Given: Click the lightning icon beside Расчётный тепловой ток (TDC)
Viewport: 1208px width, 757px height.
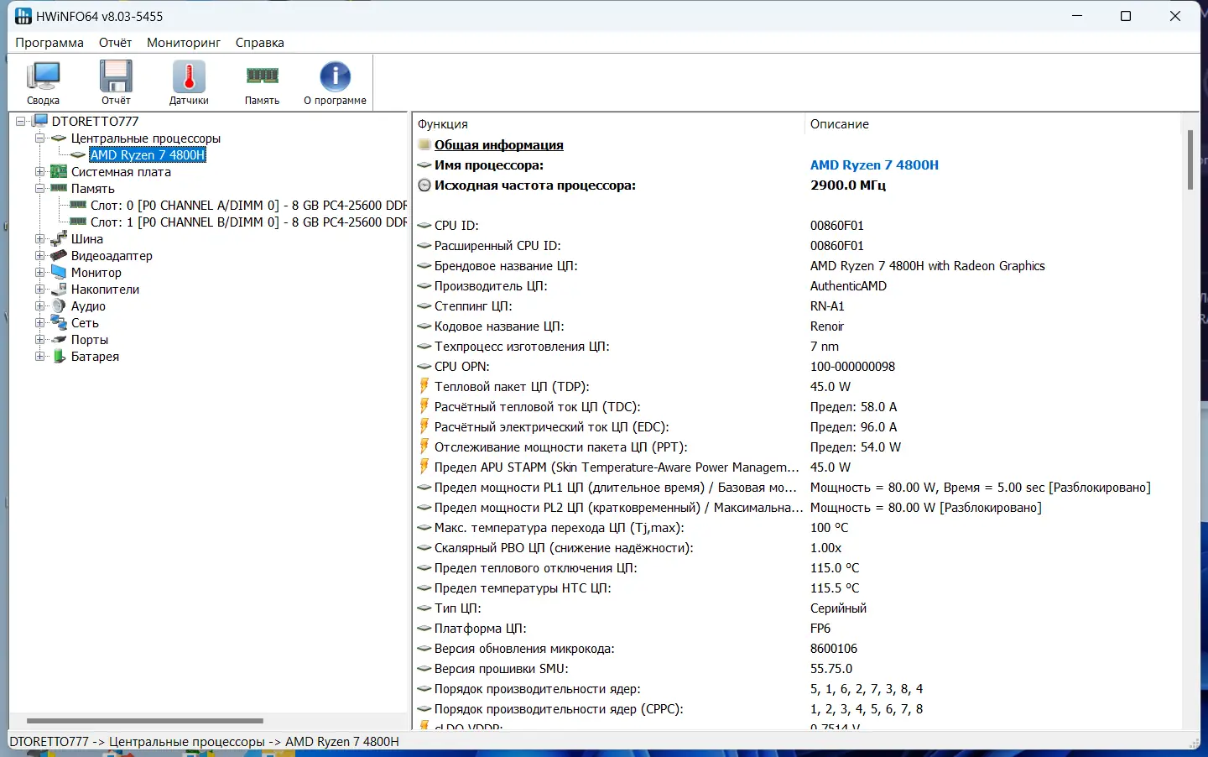Looking at the screenshot, I should (x=424, y=406).
